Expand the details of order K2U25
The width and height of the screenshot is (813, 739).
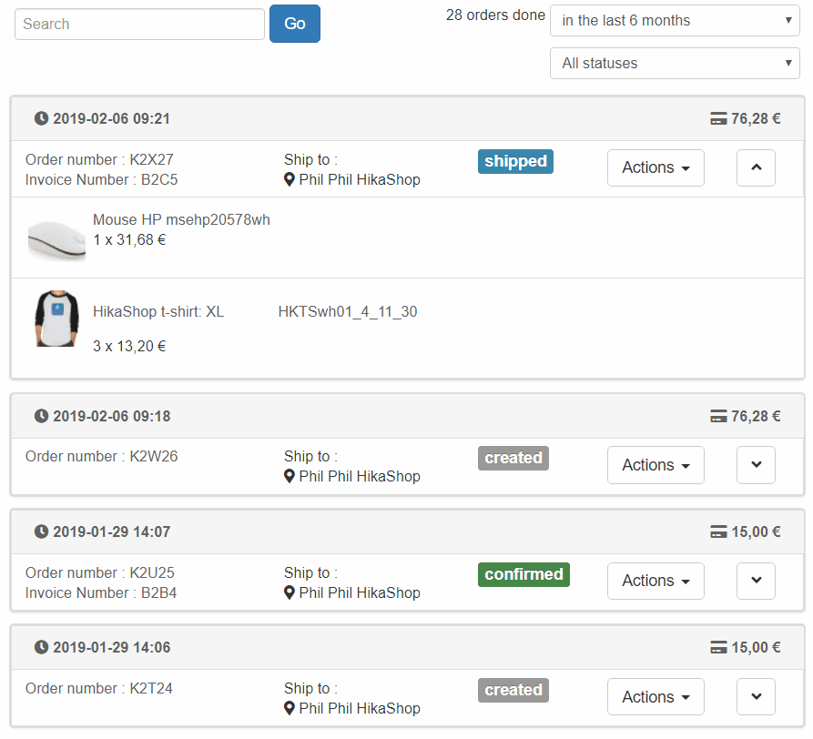[756, 581]
